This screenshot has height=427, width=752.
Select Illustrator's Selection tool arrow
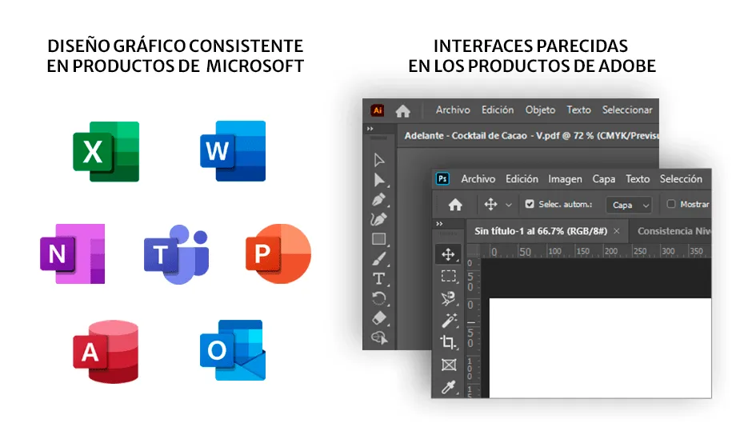click(x=379, y=160)
